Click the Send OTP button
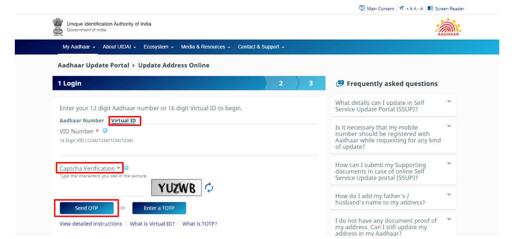Viewport: 514px width, 239px height. (87, 208)
